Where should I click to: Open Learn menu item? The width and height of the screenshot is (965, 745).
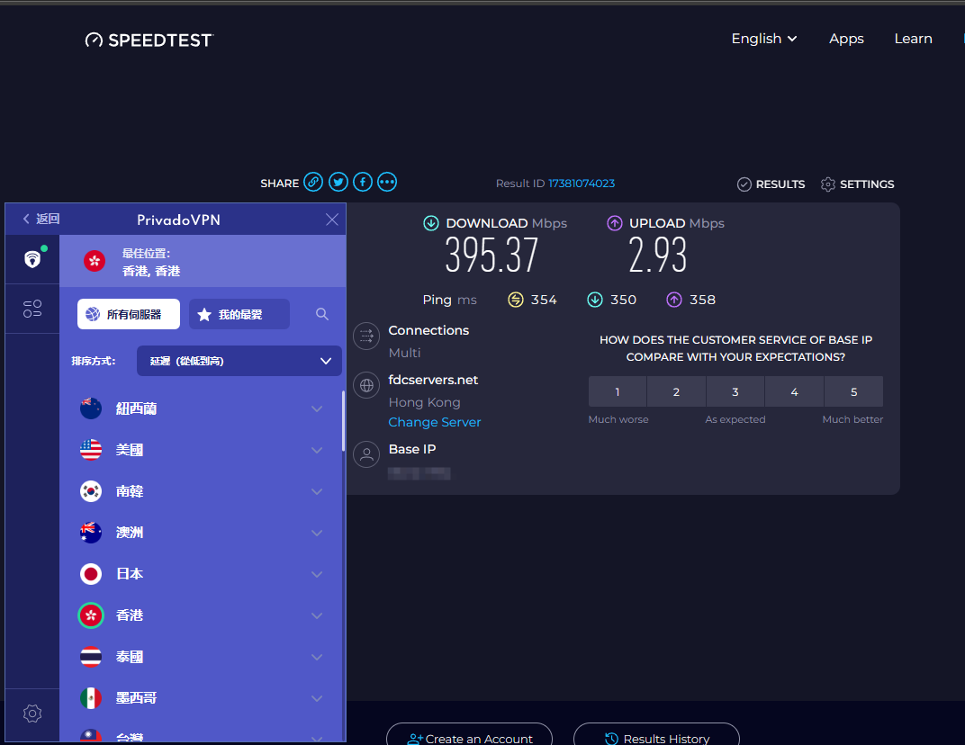[914, 39]
